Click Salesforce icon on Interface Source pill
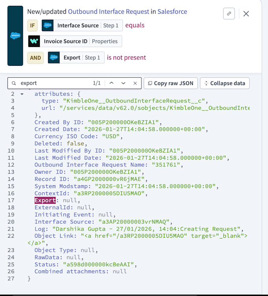268x296 pixels. (x=48, y=25)
